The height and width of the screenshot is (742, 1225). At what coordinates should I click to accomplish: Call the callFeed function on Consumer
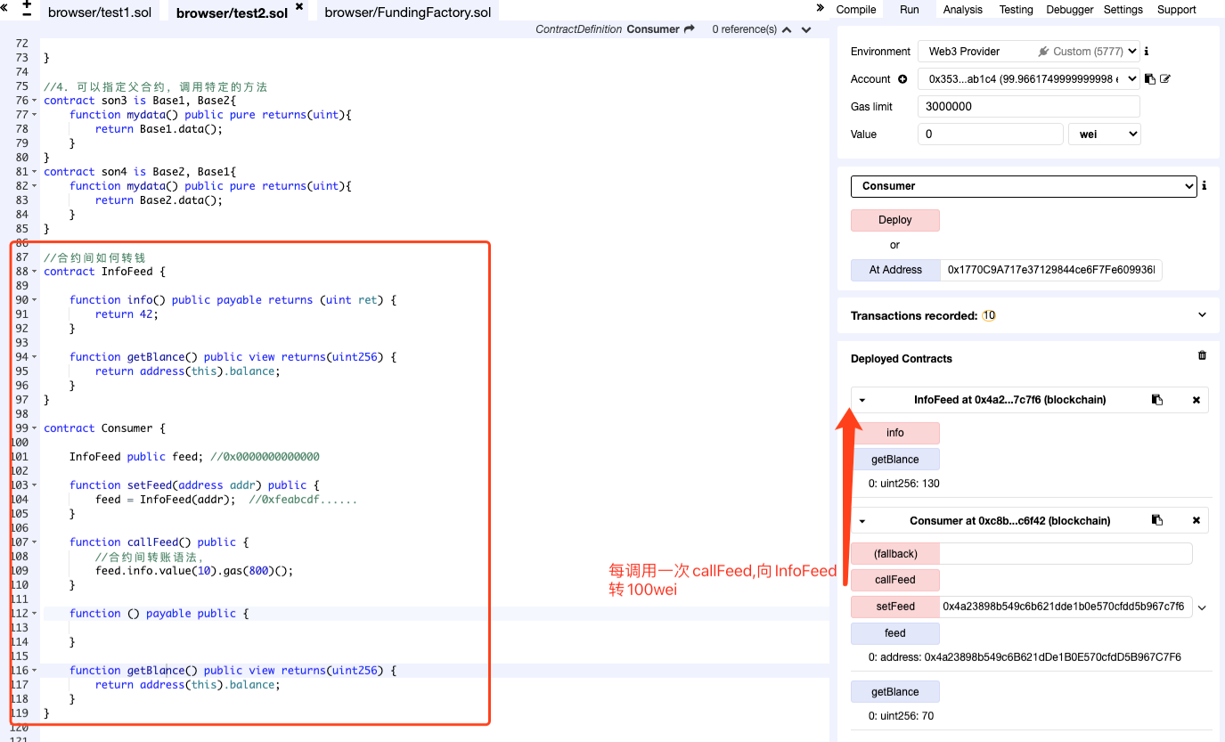click(x=894, y=580)
